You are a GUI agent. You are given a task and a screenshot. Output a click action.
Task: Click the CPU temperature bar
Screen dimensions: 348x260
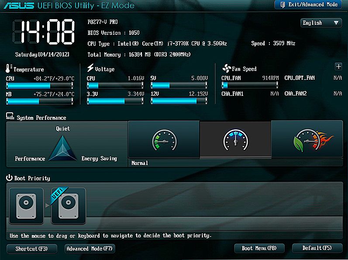pyautogui.click(x=39, y=85)
